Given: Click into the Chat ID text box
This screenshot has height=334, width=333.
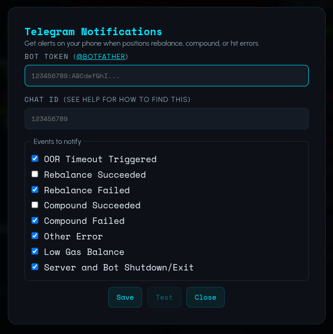Looking at the screenshot, I should tap(166, 119).
